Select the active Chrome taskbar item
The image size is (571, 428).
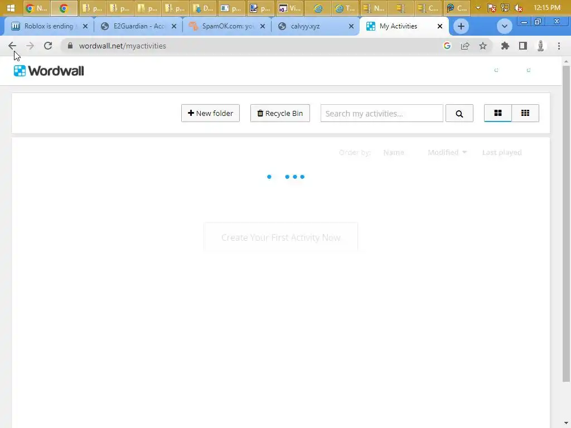click(x=64, y=8)
